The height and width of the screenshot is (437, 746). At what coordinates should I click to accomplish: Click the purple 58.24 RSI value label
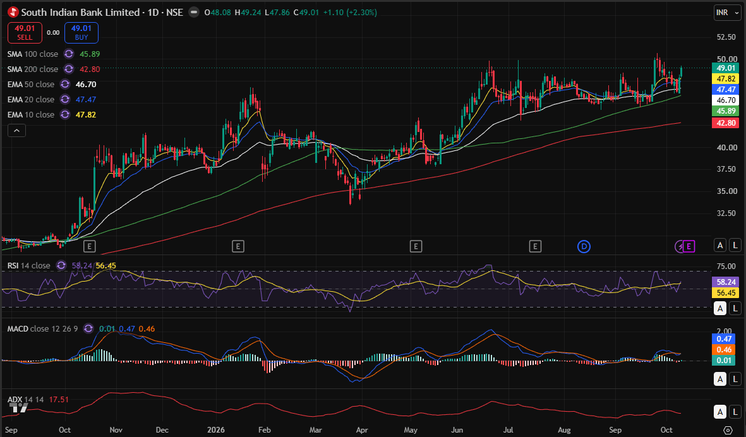726,282
